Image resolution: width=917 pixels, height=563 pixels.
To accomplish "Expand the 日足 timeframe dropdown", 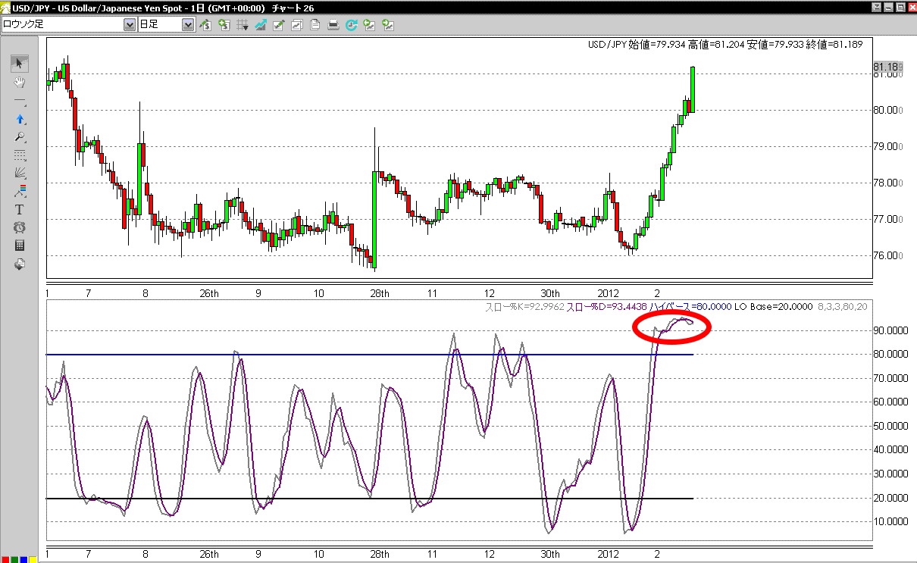I will pos(187,25).
